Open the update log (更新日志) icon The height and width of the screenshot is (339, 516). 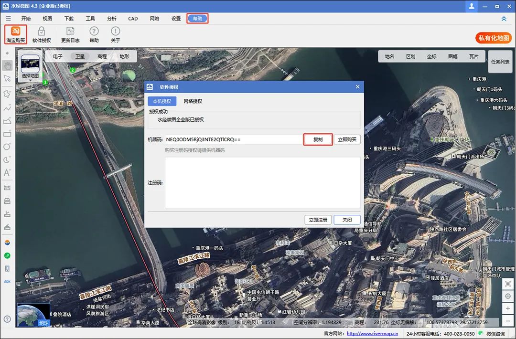tap(70, 34)
